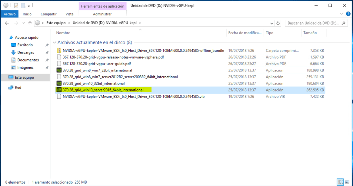Image resolution: width=353 pixels, height=186 pixels.
Task: Collapse the Archivos actualmente en el disco group
Action: coord(54,42)
